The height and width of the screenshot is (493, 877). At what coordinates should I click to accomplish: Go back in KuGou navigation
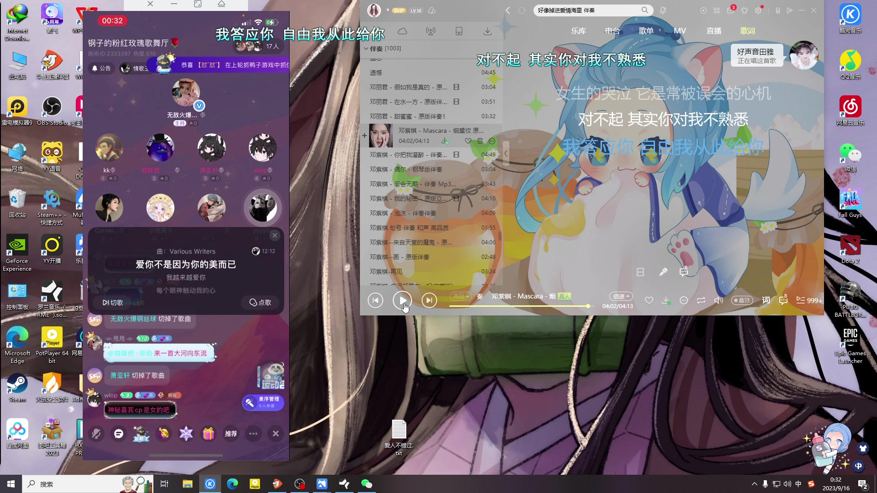point(508,10)
